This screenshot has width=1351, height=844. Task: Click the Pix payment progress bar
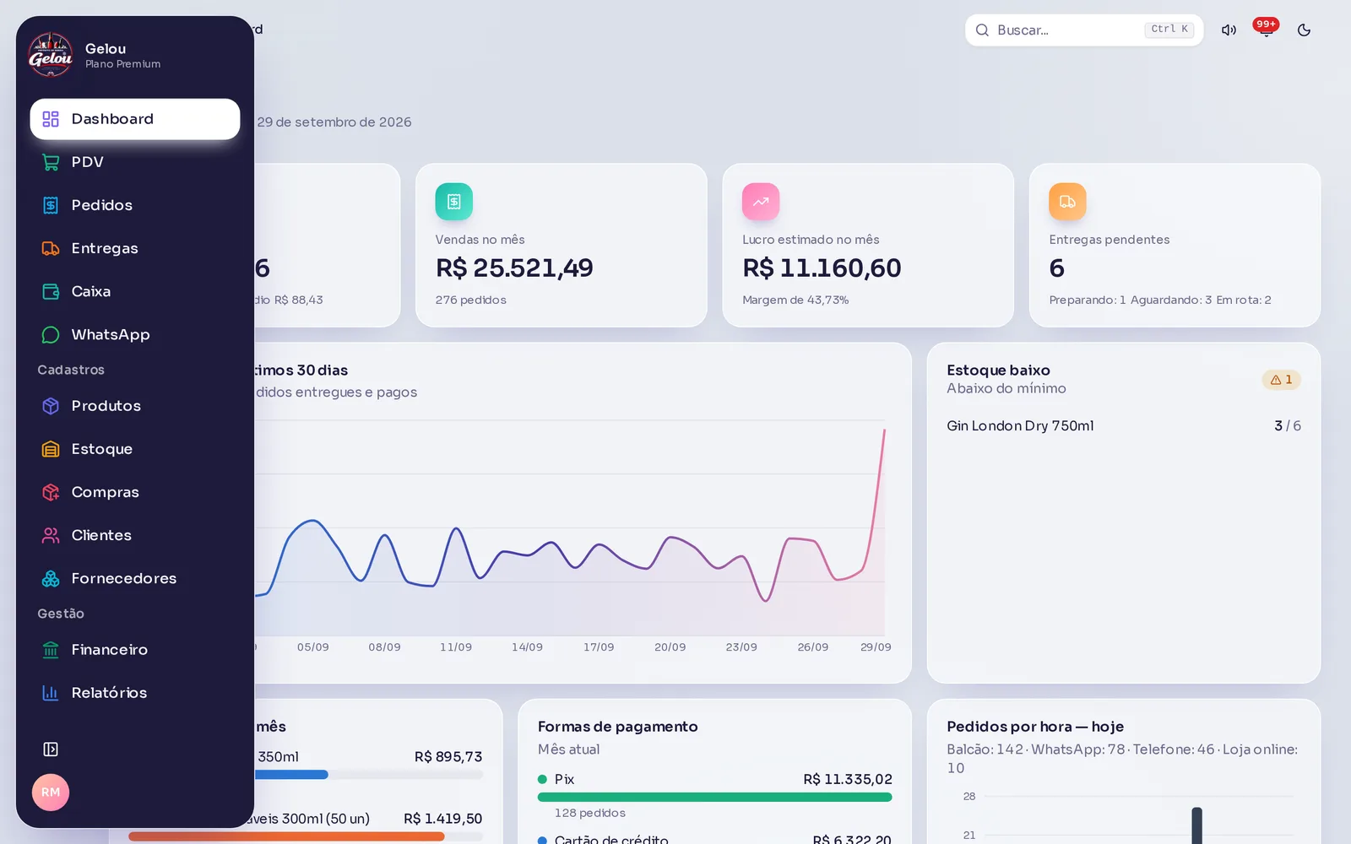[714, 797]
